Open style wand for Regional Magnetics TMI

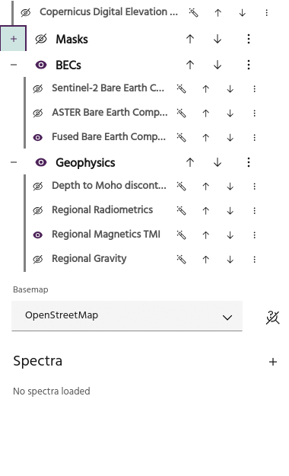181,235
